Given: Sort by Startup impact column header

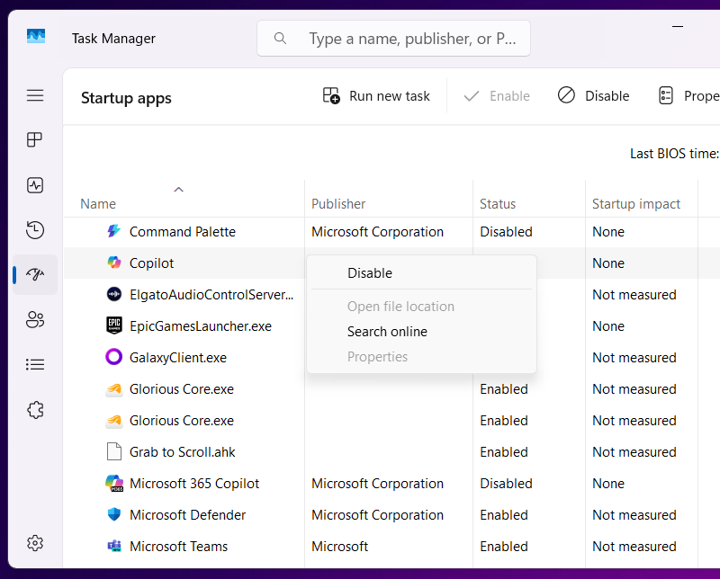Looking at the screenshot, I should pos(636,204).
